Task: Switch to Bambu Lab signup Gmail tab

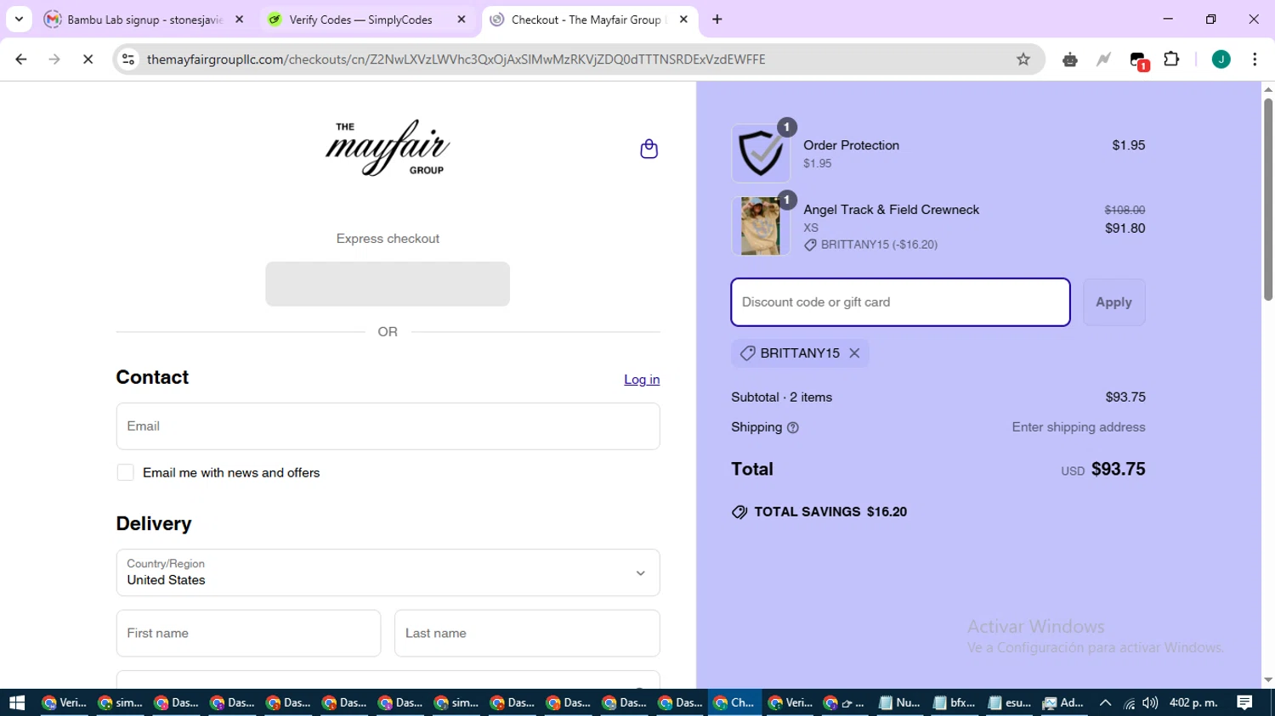Action: tap(144, 20)
